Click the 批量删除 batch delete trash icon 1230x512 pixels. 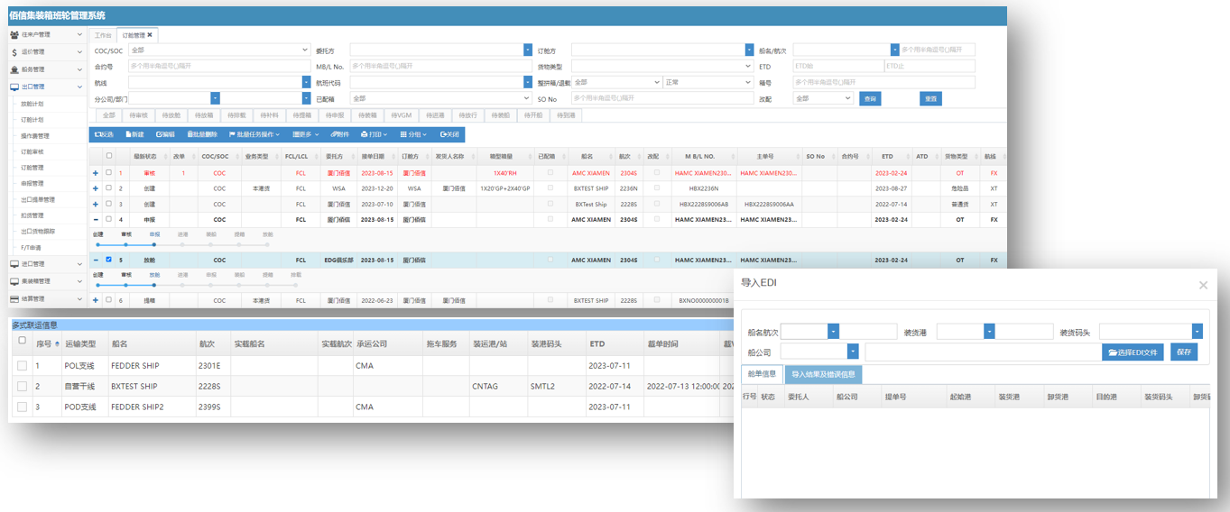190,134
